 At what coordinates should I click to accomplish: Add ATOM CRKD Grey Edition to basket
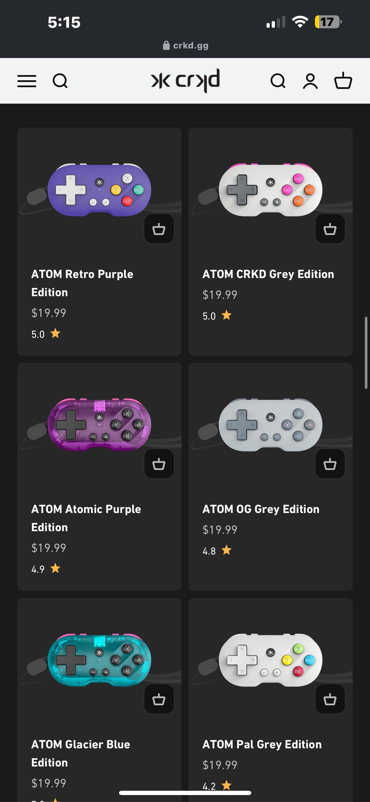pyautogui.click(x=330, y=229)
